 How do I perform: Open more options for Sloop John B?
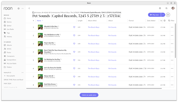(x=172, y=76)
